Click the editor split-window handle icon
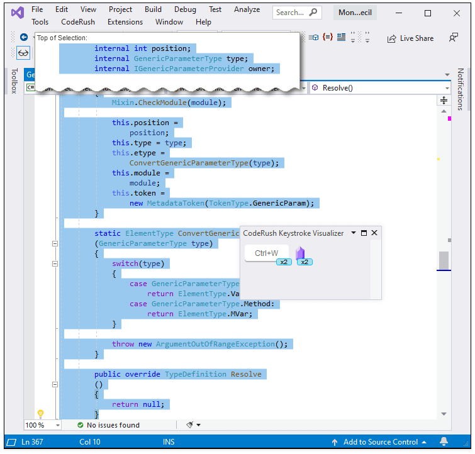475x454 pixels. [444, 100]
